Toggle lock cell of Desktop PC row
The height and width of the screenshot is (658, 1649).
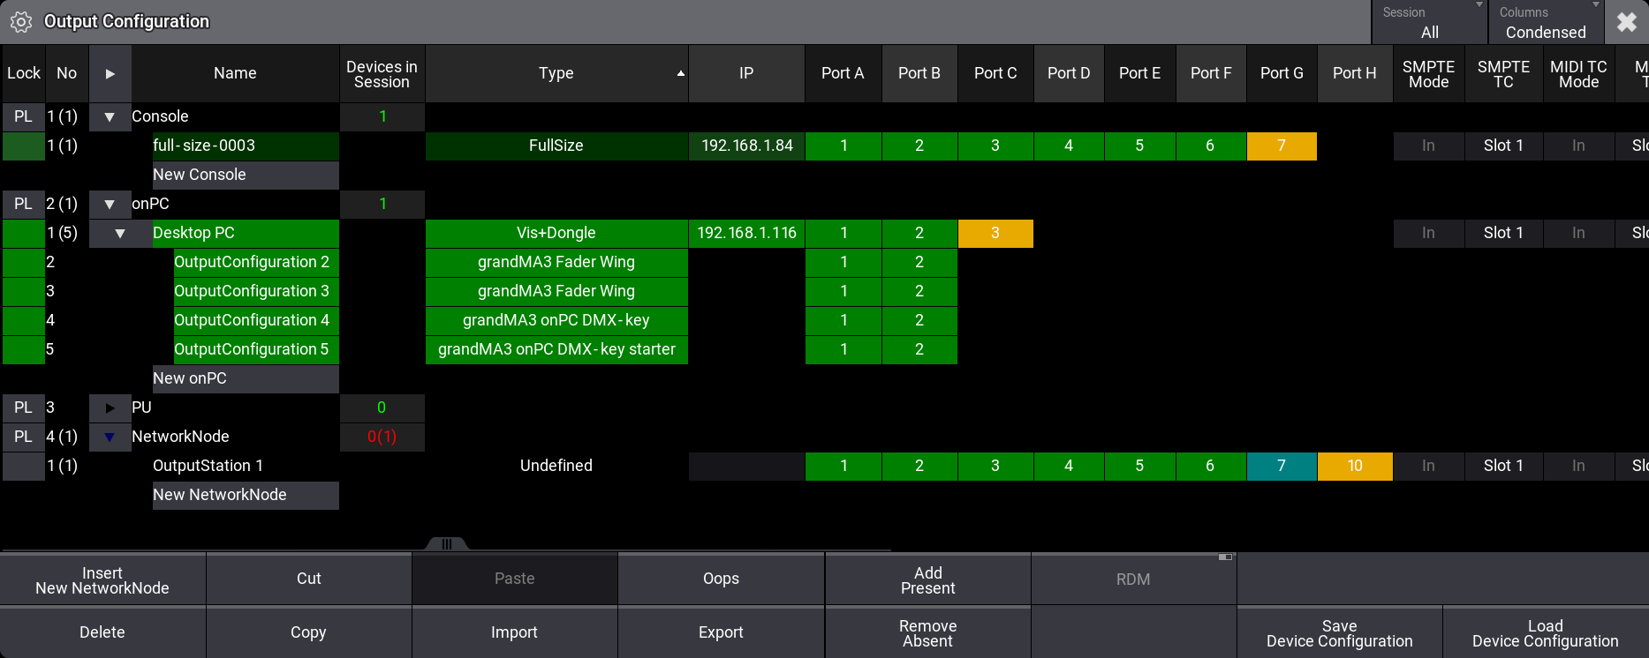pyautogui.click(x=23, y=233)
